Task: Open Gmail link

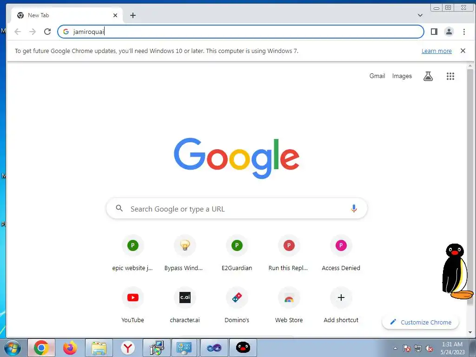Action: [x=377, y=76]
